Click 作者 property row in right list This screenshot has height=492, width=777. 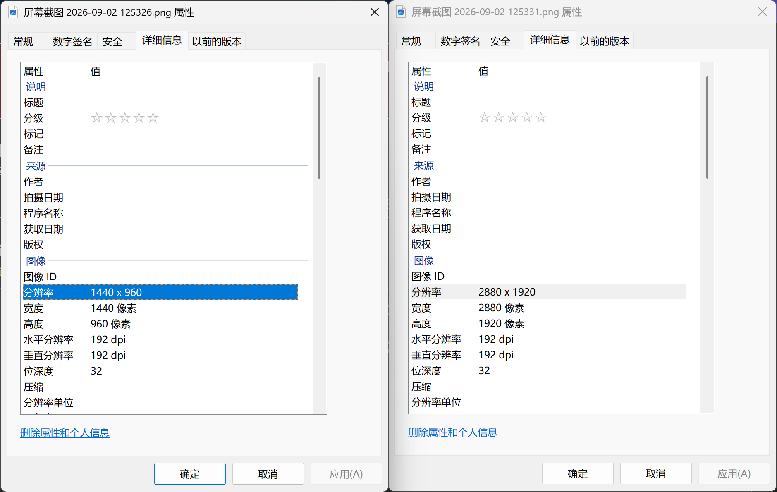548,181
